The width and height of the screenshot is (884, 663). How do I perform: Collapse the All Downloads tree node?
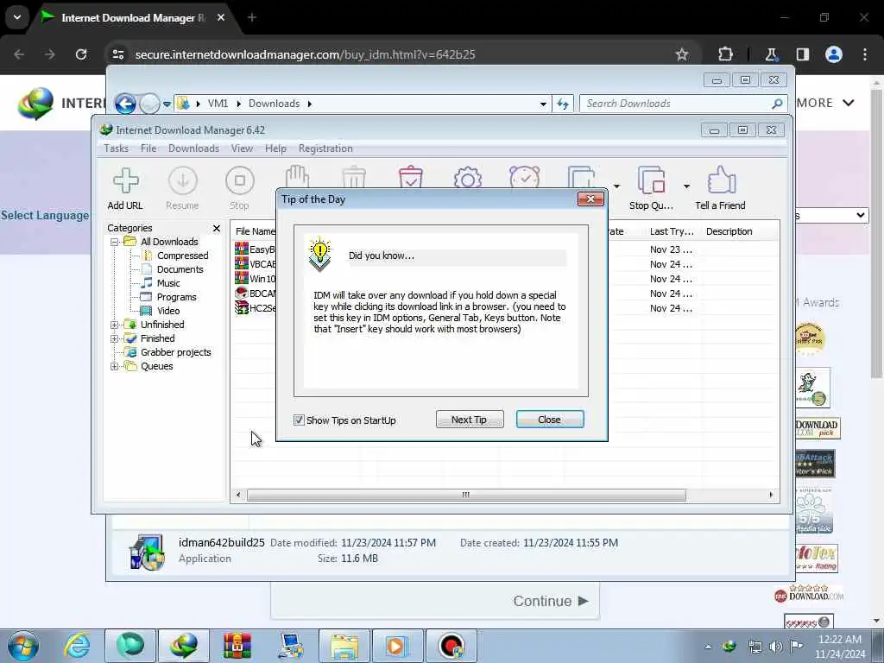[x=115, y=242]
